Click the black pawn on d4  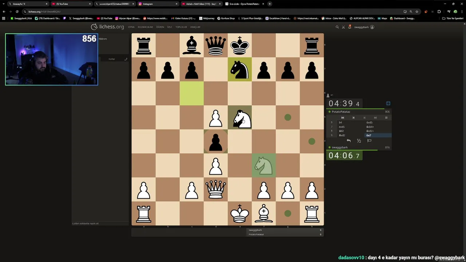pyautogui.click(x=216, y=142)
